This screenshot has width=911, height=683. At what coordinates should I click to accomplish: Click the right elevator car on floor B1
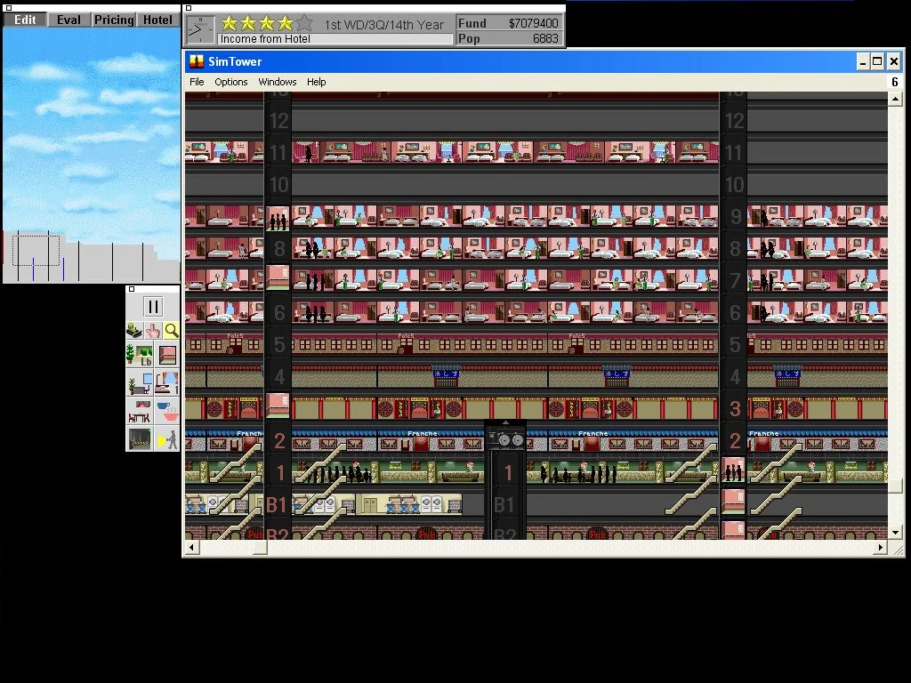[x=733, y=502]
